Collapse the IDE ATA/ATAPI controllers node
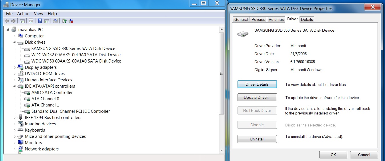The width and height of the screenshot is (385, 161). (15, 86)
